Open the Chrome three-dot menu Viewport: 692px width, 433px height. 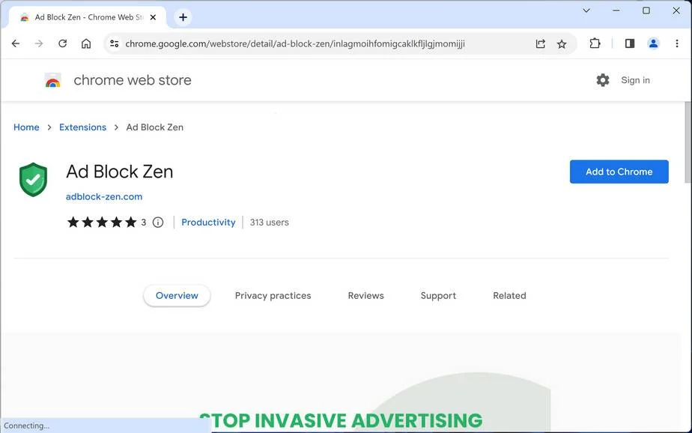coord(677,43)
